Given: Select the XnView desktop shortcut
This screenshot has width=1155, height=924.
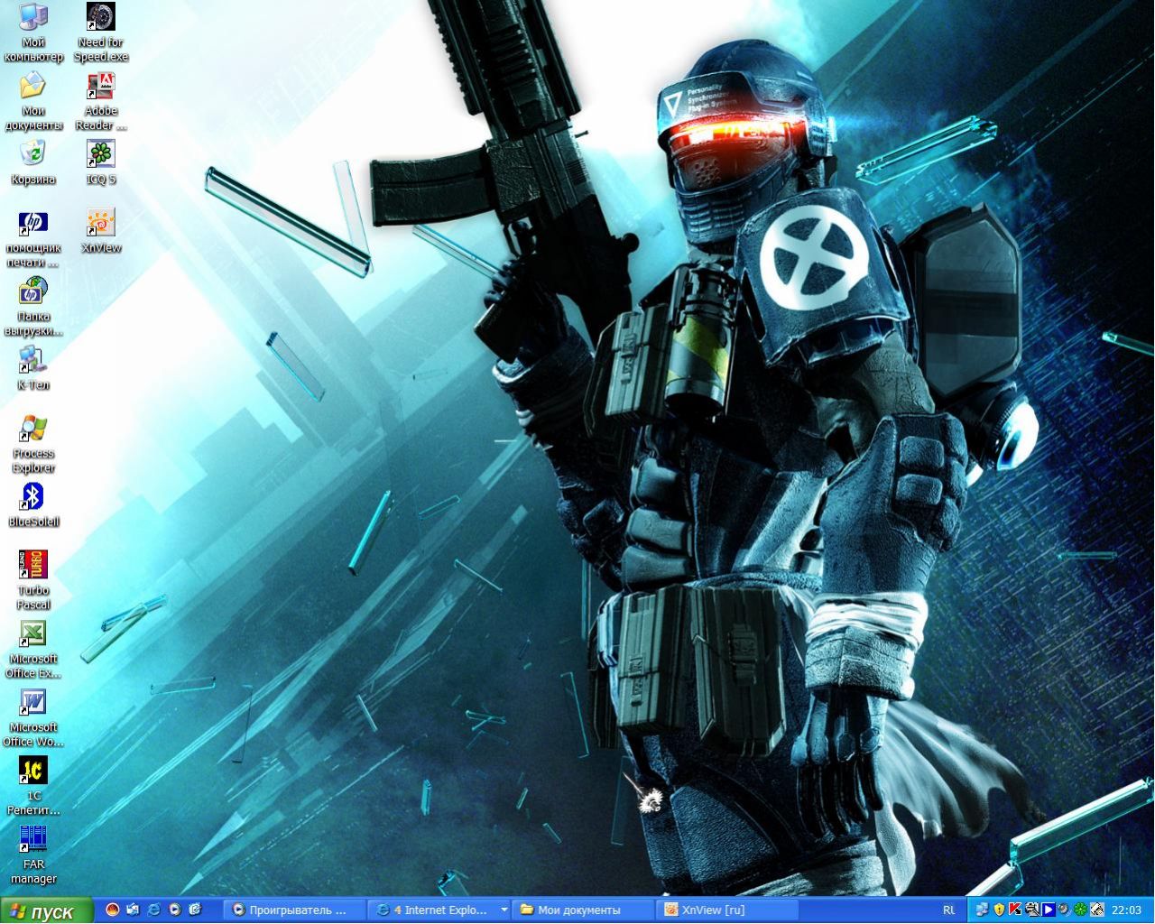Looking at the screenshot, I should [100, 223].
